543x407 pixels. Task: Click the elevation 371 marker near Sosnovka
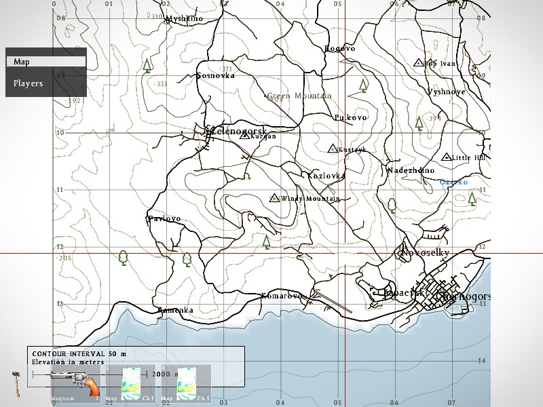coord(227,69)
